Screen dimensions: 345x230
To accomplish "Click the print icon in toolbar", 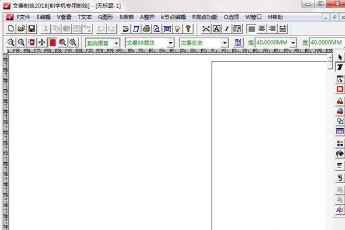I will point(146,29).
